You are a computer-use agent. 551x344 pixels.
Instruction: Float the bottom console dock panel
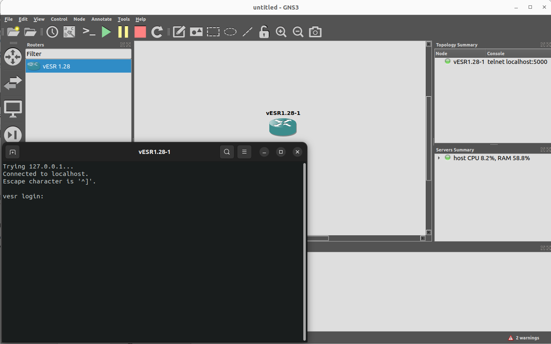tap(543, 248)
